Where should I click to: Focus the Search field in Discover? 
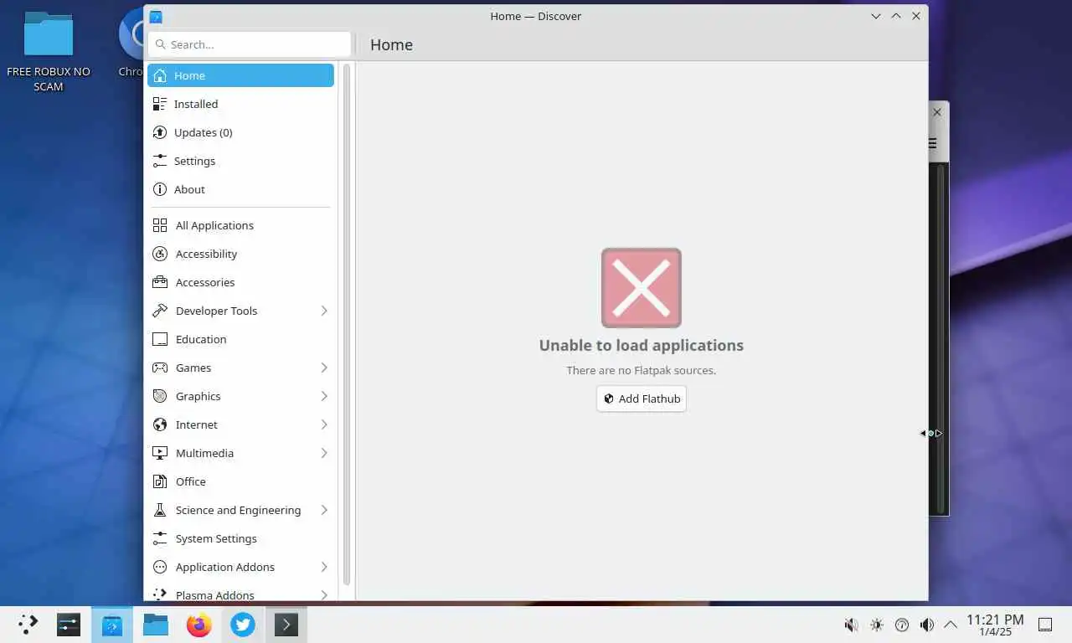coord(250,44)
